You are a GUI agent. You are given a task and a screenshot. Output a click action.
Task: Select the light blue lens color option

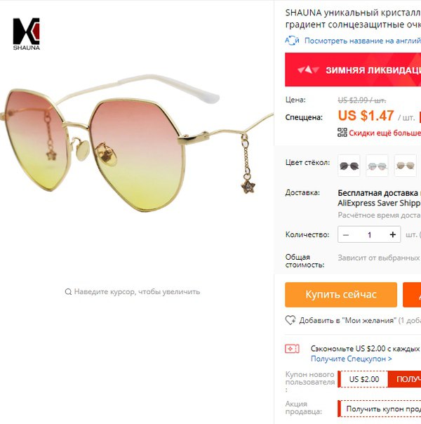(x=377, y=166)
